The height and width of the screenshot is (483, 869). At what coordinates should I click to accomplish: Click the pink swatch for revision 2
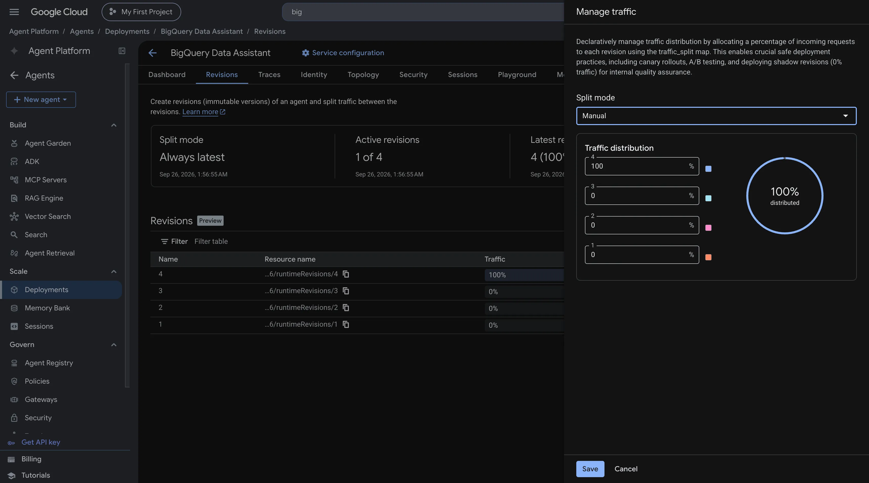[x=708, y=228]
